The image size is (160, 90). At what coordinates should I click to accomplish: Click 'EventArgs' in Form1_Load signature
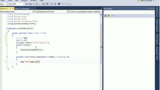(61, 57)
